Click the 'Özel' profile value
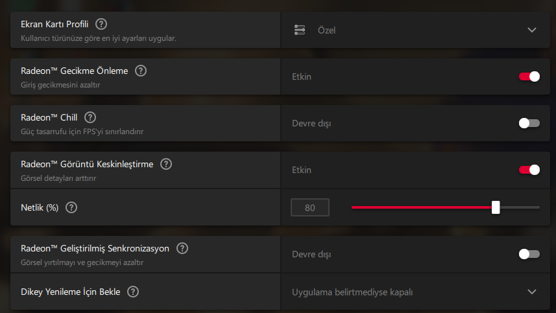This screenshot has width=556, height=313. (326, 30)
